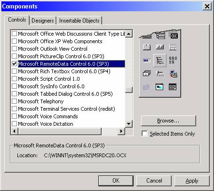The width and height of the screenshot is (214, 191).
Task: Enable the Selected Items Only checkbox
Action: 144,134
